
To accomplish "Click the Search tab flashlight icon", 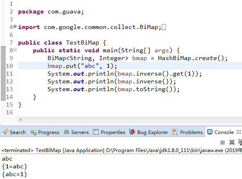I will pos(5,132).
